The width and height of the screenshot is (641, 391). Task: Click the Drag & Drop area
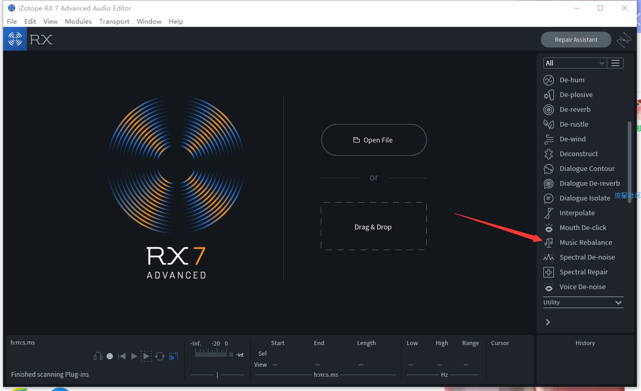[374, 226]
